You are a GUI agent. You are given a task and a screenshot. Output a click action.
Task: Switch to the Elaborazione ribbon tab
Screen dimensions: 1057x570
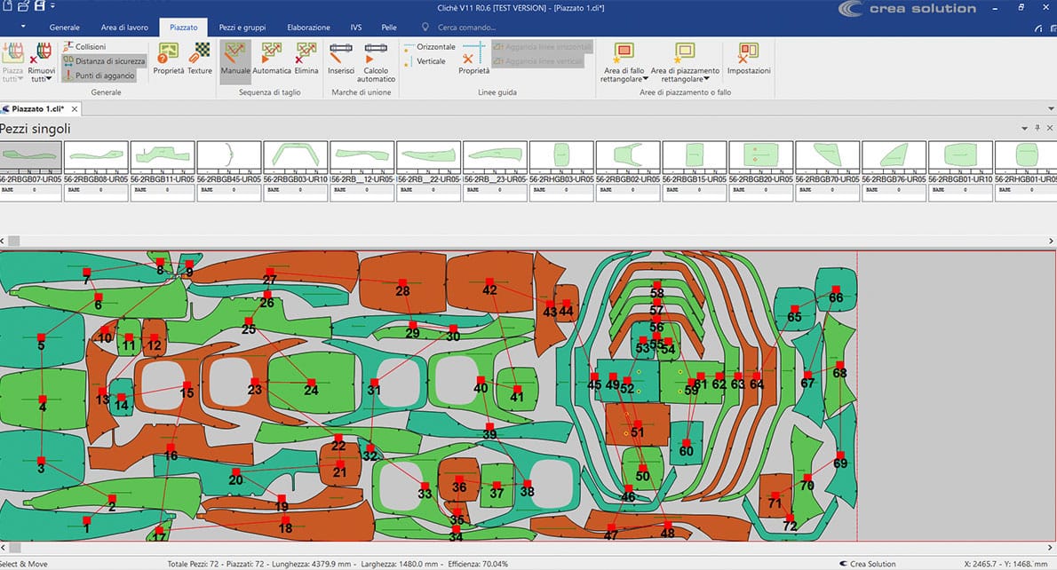(308, 28)
